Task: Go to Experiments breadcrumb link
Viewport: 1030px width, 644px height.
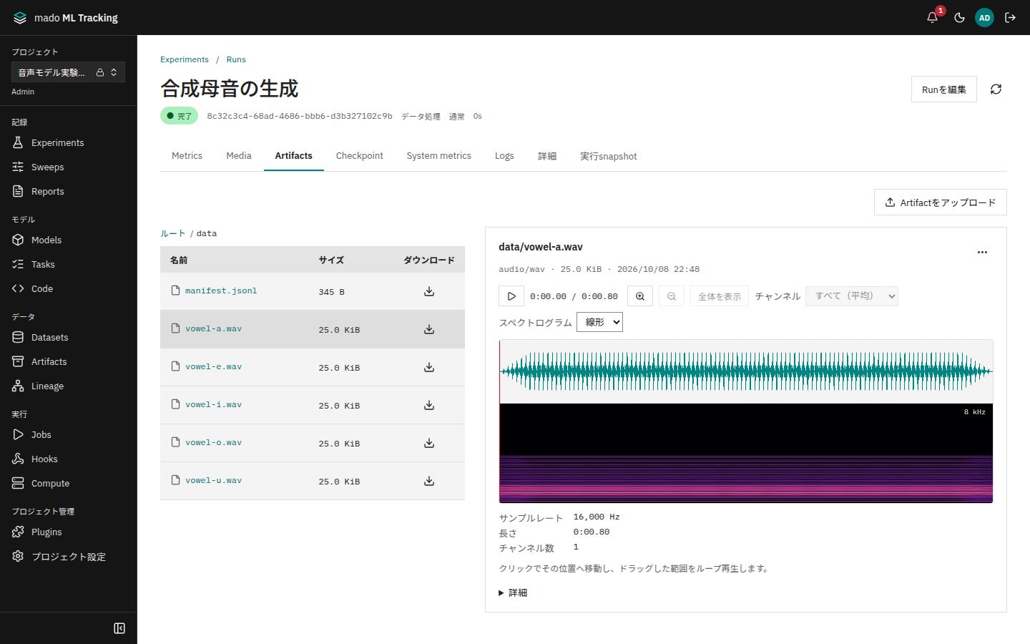Action: click(185, 59)
